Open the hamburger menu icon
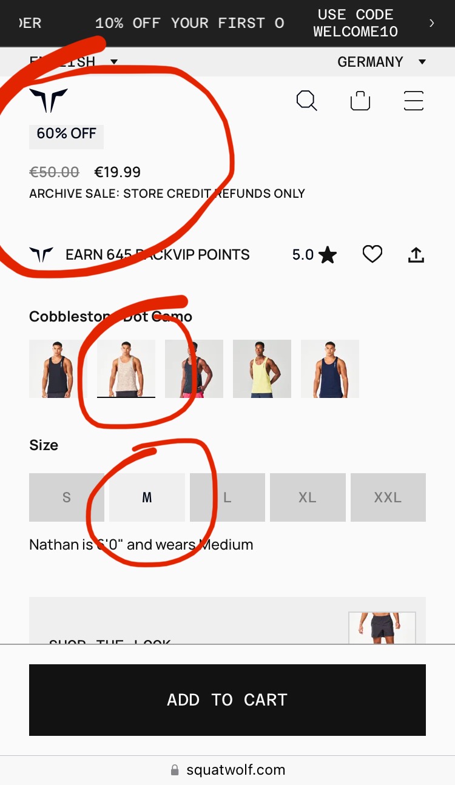455x785 pixels. 414,101
